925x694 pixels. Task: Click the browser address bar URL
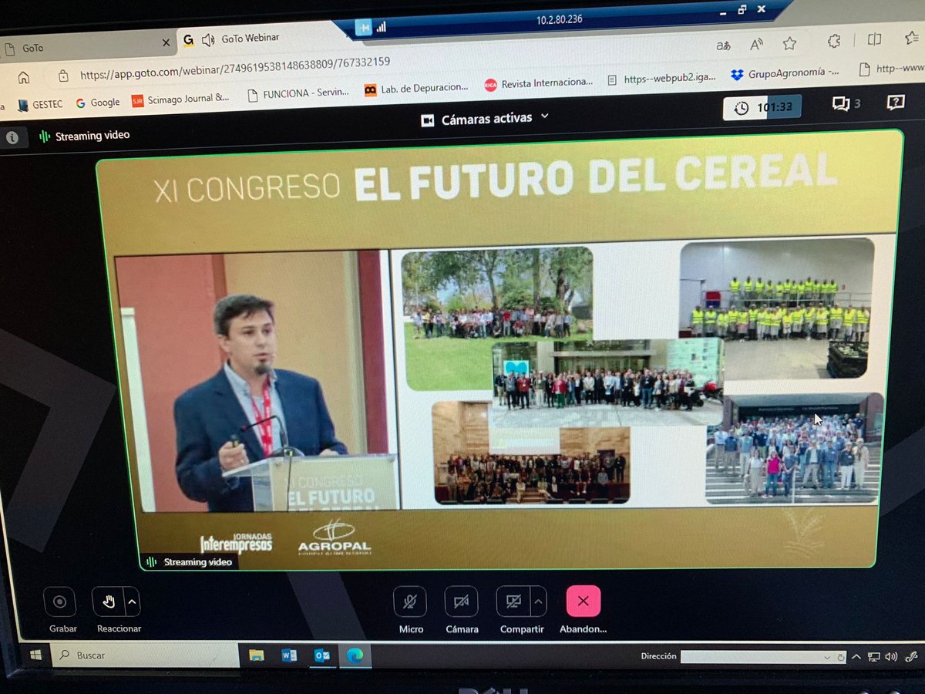[235, 69]
